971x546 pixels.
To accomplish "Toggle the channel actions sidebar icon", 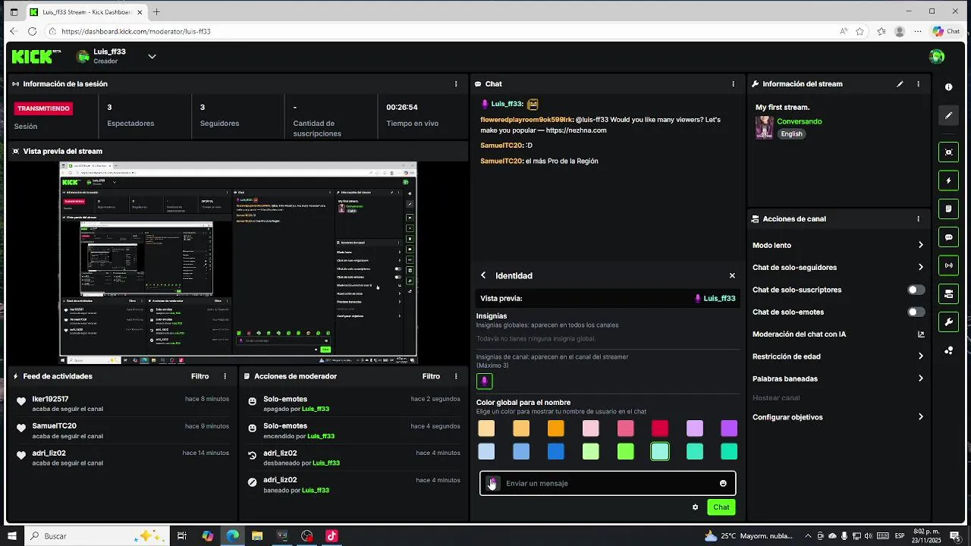I will pyautogui.click(x=948, y=293).
